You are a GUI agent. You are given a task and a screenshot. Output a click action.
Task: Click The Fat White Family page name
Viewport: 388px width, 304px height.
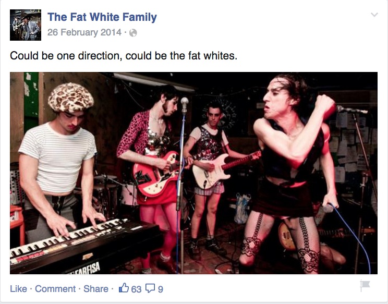[102, 17]
